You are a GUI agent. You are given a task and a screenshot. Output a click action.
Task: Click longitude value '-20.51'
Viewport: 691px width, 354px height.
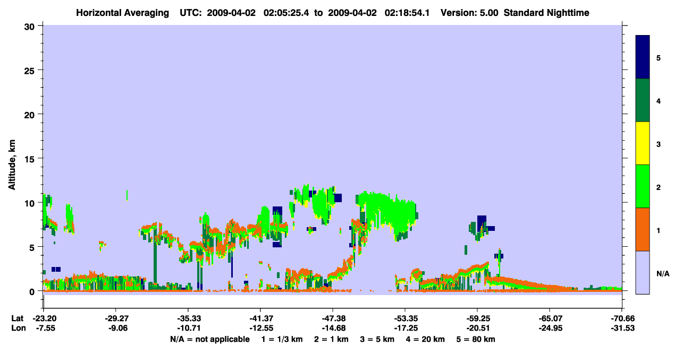tap(477, 328)
